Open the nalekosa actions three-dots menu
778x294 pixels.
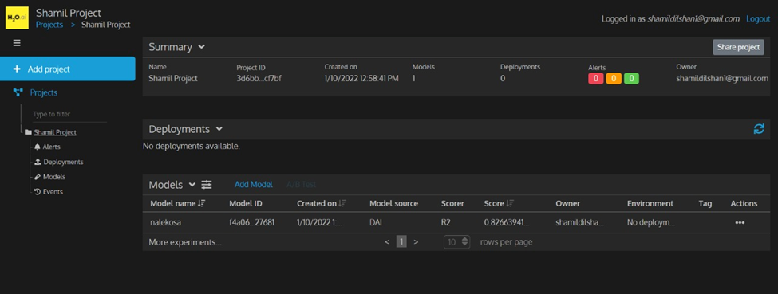click(x=740, y=222)
